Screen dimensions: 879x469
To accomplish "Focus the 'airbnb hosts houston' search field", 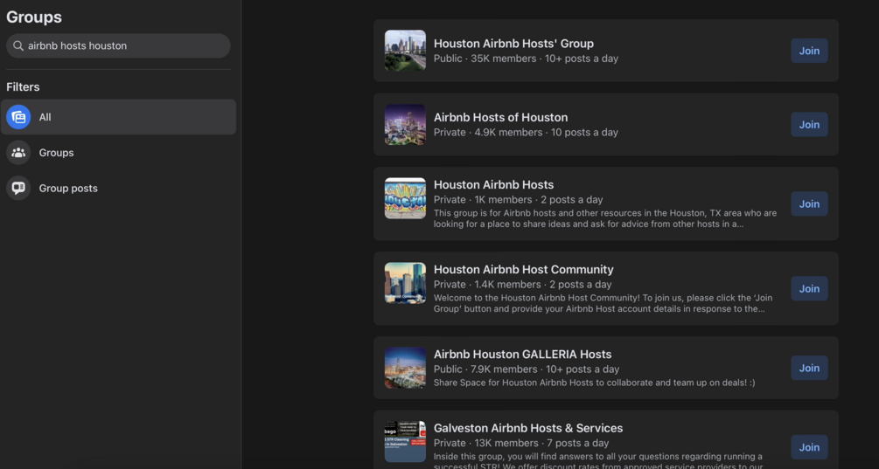I will coord(118,46).
